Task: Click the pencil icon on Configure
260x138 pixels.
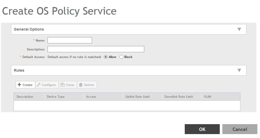Action: (x=39, y=85)
